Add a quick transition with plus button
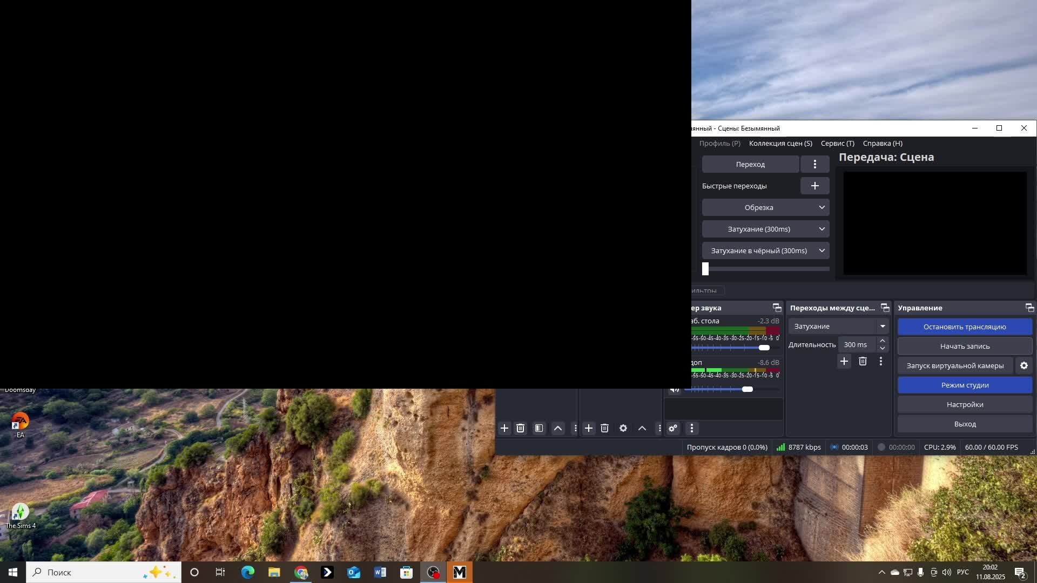1037x583 pixels. pyautogui.click(x=814, y=186)
